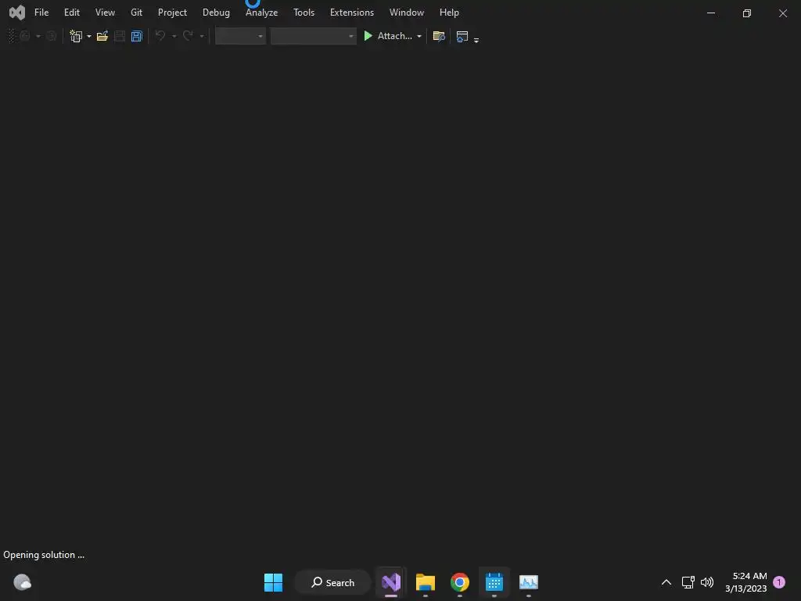Click the volume speaker tray icon
801x601 pixels.
[x=707, y=582]
